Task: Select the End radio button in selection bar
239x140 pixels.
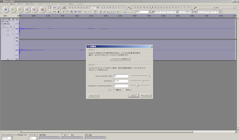Action: point(62,135)
